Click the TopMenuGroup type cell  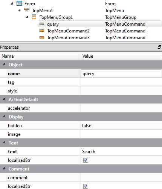[x=121, y=17]
